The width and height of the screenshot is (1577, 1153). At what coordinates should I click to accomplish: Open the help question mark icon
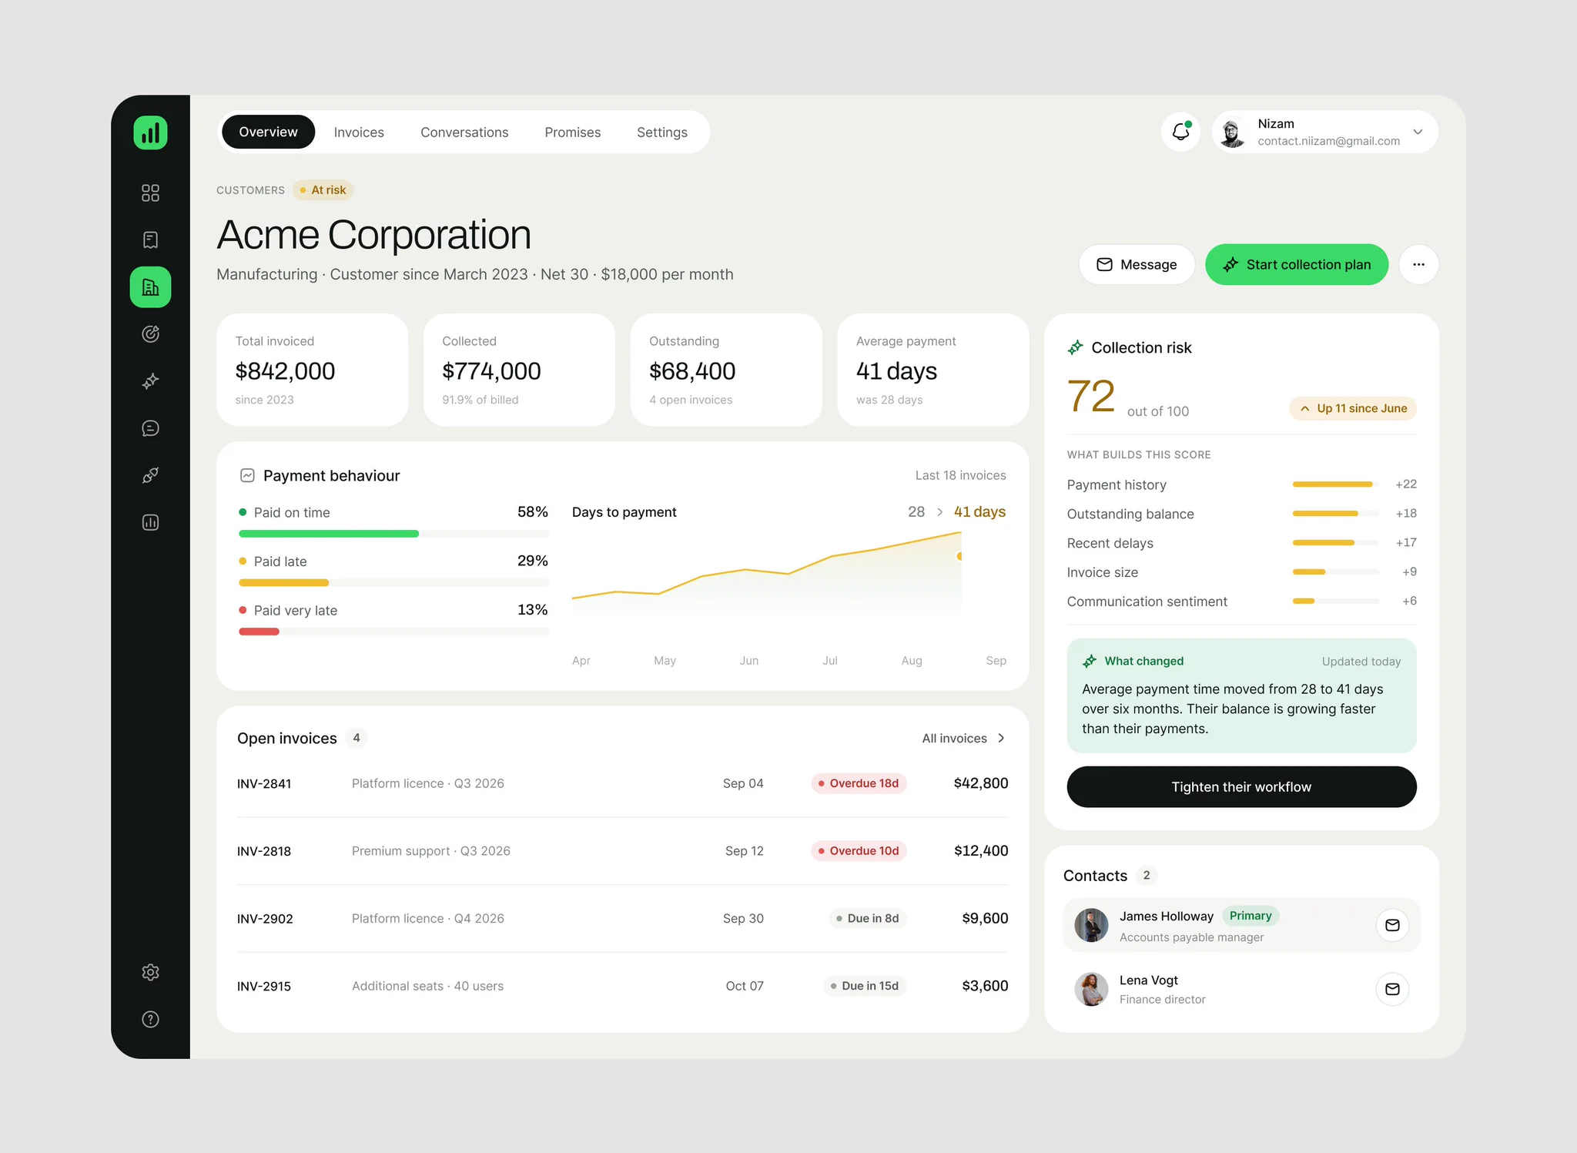(150, 1019)
